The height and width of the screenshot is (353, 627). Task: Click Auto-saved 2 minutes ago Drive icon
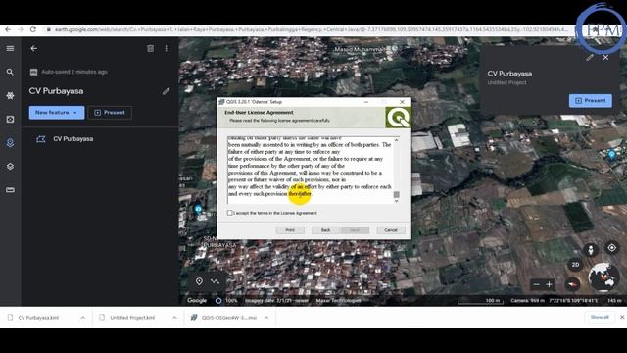[33, 72]
